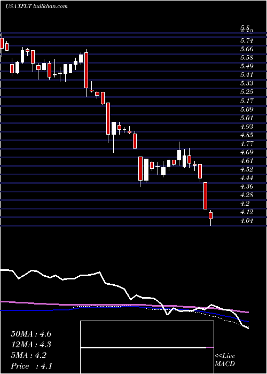Image resolution: width=267 pixels, height=374 pixels.
Task: Select the 5.58 price level label
Action: pos(247,58)
